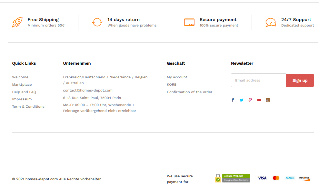Click the Mo-Fr 09:00 – 17:00 opening hours text

click(99, 108)
